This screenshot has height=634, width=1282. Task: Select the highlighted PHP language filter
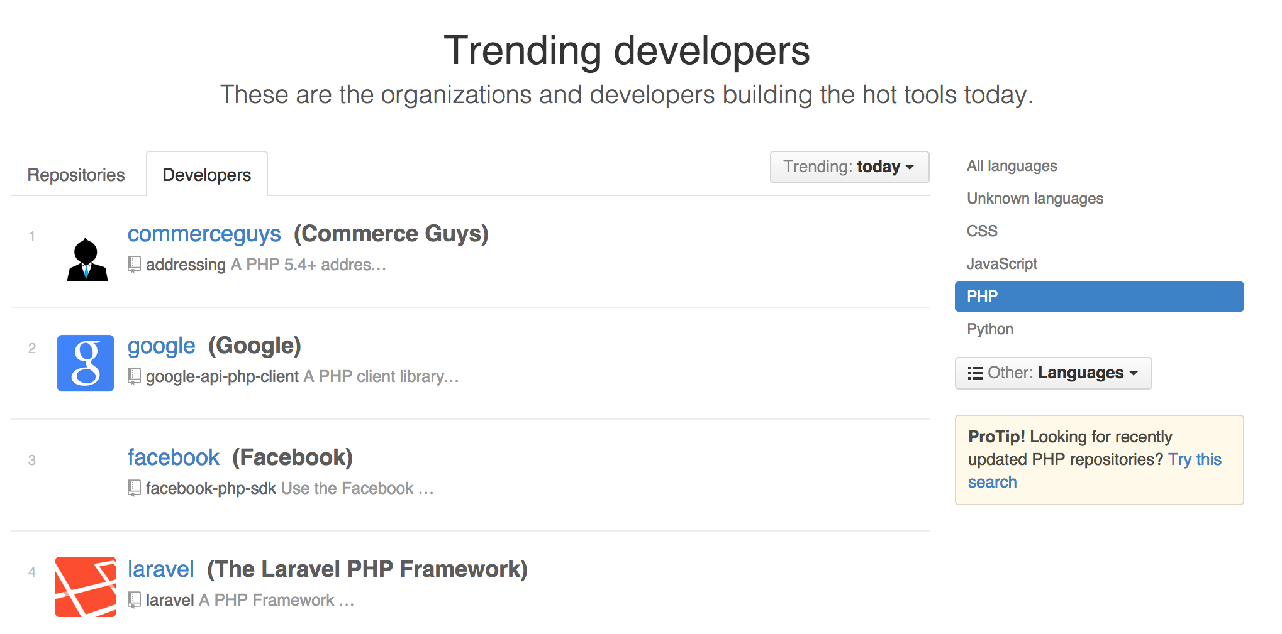1098,297
